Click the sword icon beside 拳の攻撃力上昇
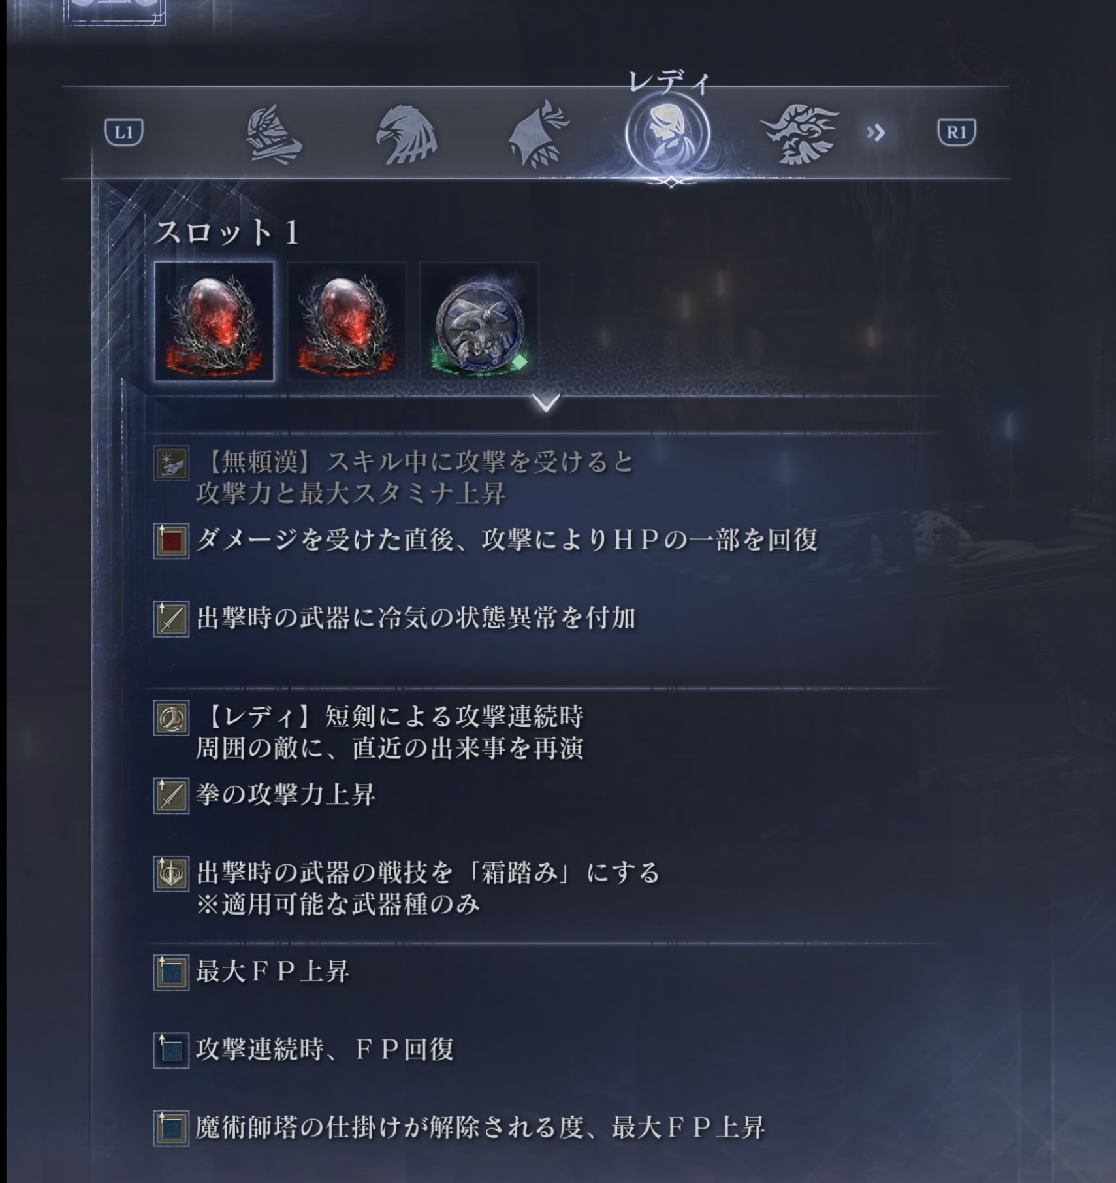 click(x=171, y=796)
